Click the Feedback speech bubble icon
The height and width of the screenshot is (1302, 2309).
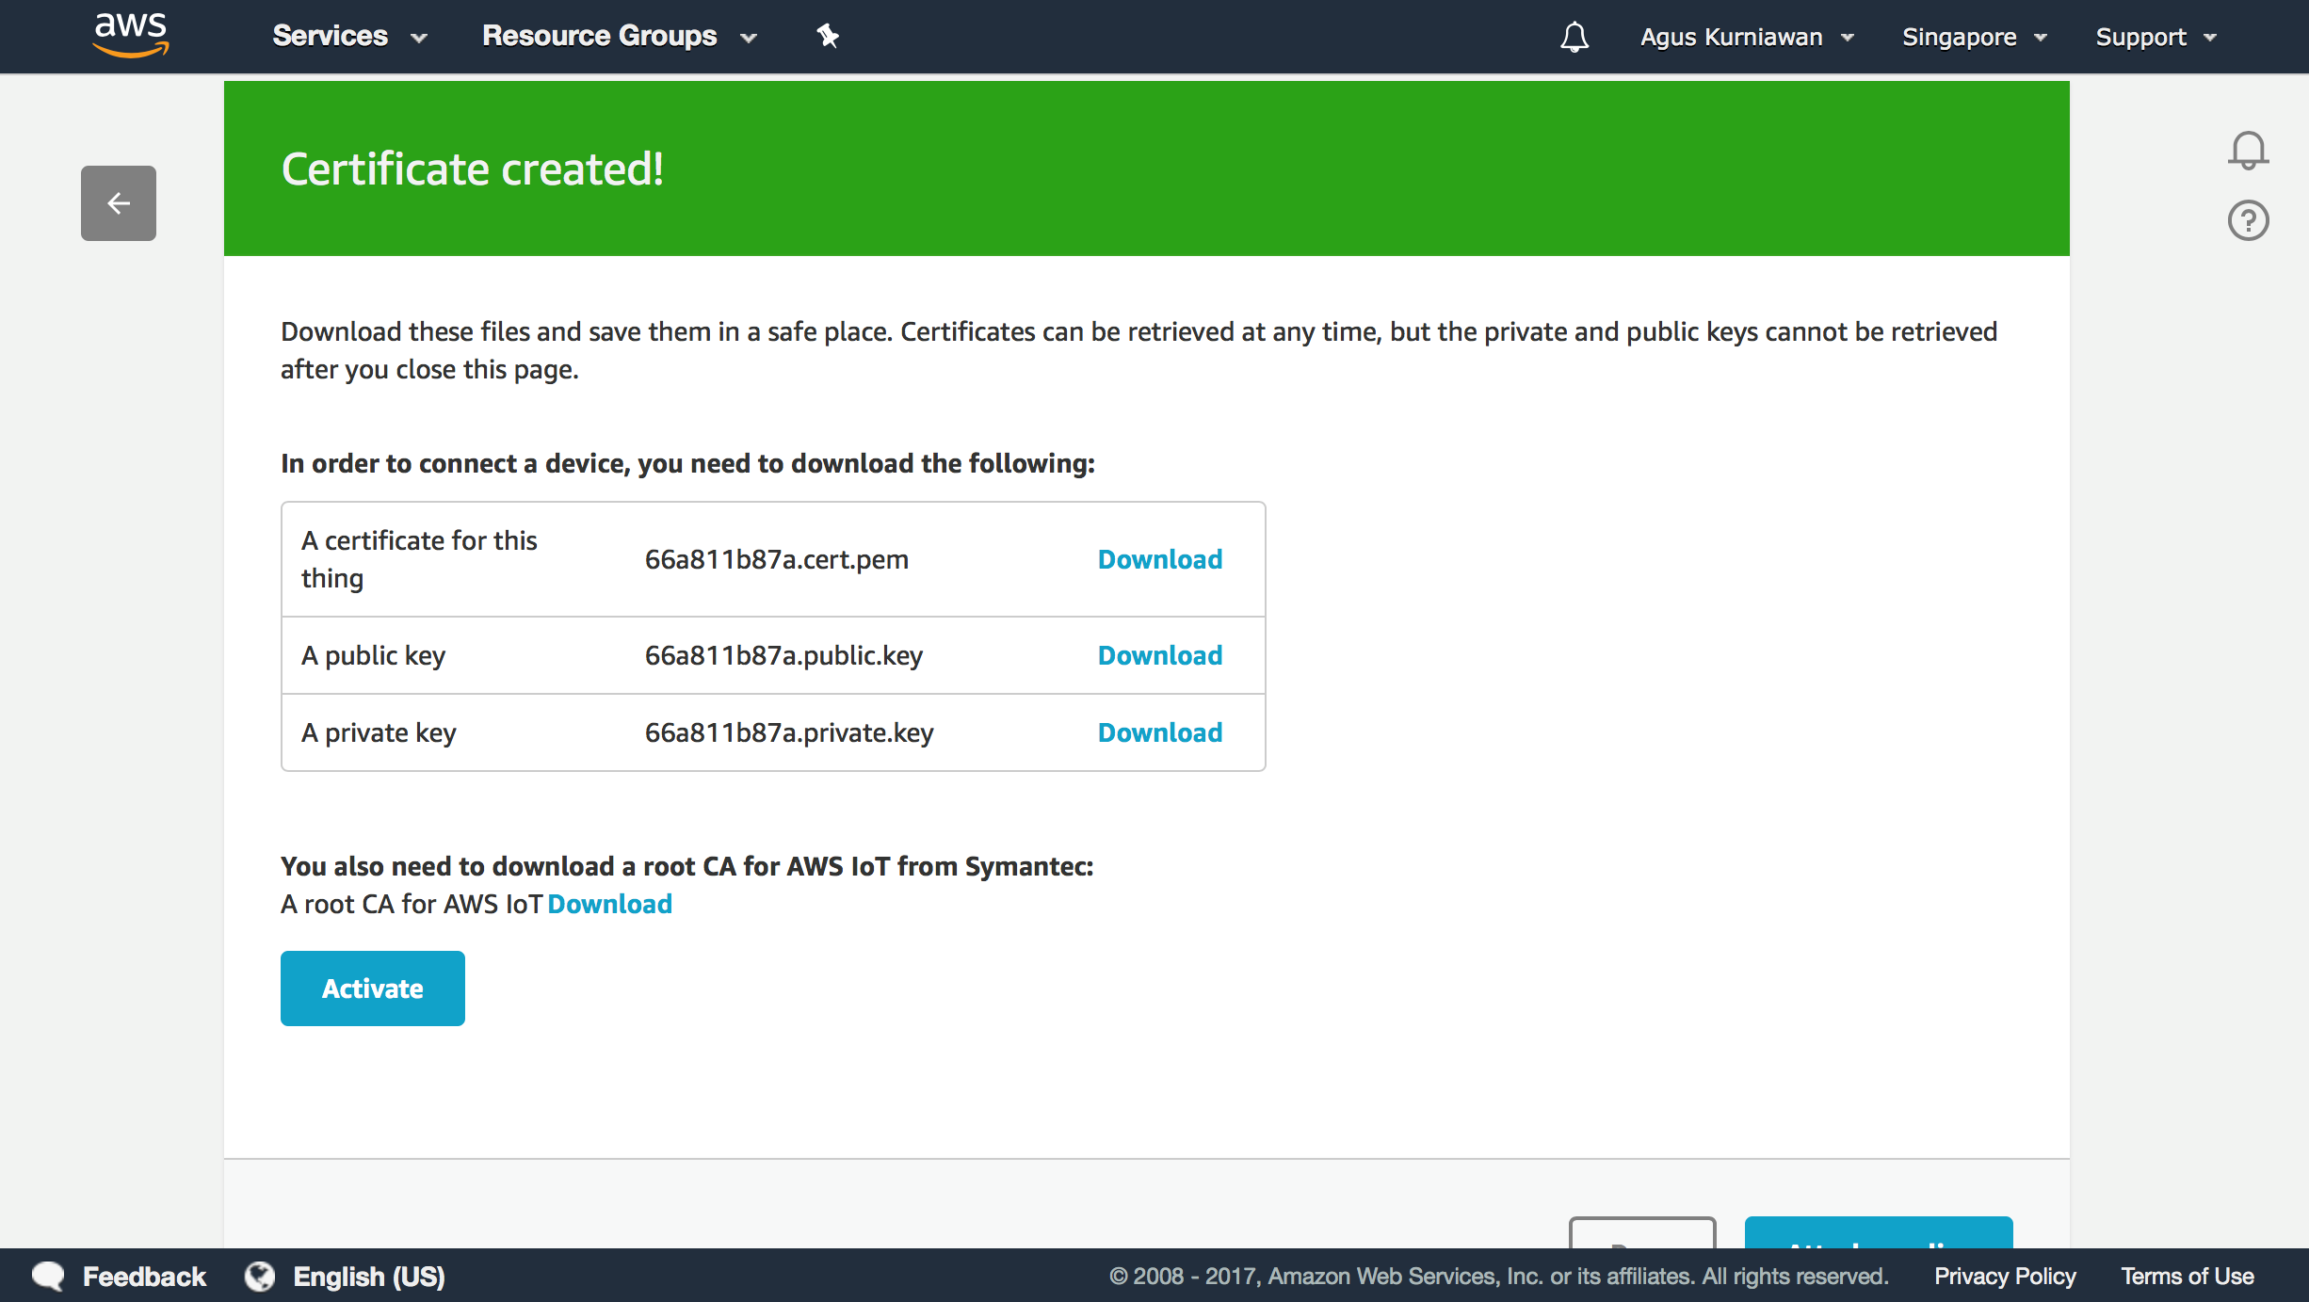[48, 1277]
